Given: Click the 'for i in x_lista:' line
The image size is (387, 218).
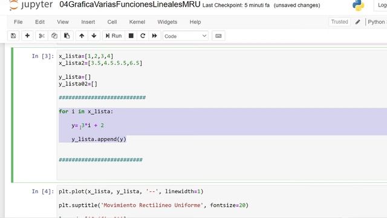Looking at the screenshot, I should click(x=86, y=111).
